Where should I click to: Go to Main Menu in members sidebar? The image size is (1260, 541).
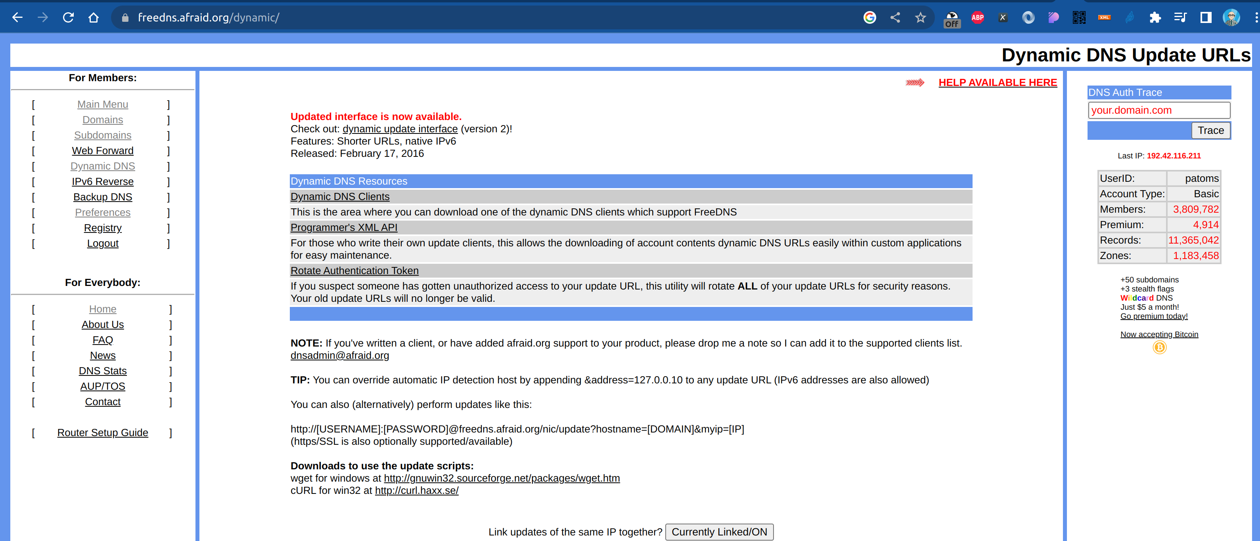pos(103,105)
